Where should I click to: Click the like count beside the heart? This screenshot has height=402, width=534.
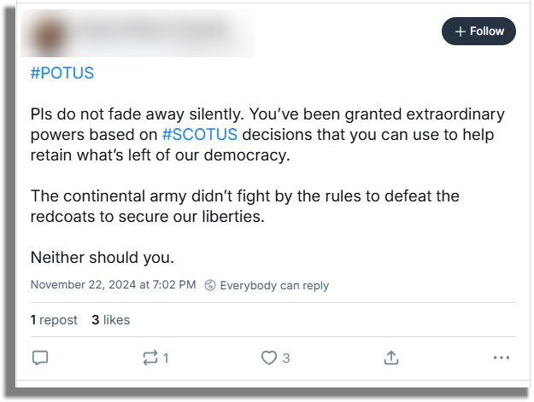pyautogui.click(x=286, y=358)
